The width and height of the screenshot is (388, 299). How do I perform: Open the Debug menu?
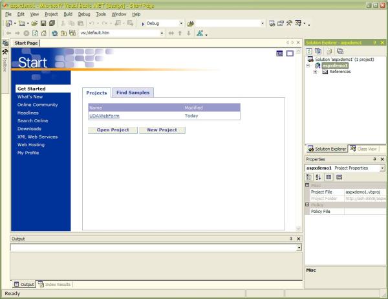coord(84,14)
